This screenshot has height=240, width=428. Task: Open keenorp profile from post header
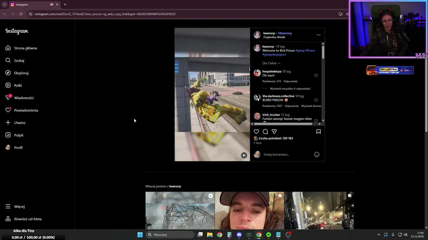(269, 33)
